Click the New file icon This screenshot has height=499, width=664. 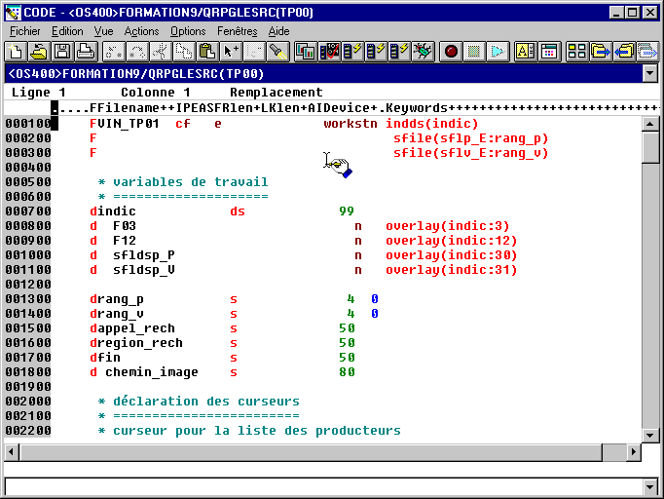click(x=15, y=51)
